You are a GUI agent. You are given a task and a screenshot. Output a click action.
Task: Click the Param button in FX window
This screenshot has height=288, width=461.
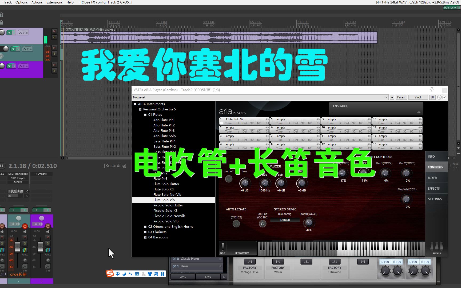coord(401,97)
